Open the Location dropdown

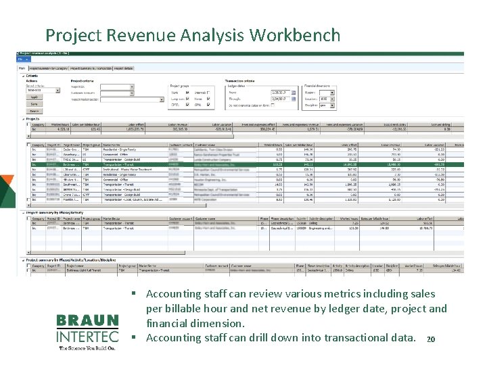click(x=332, y=99)
